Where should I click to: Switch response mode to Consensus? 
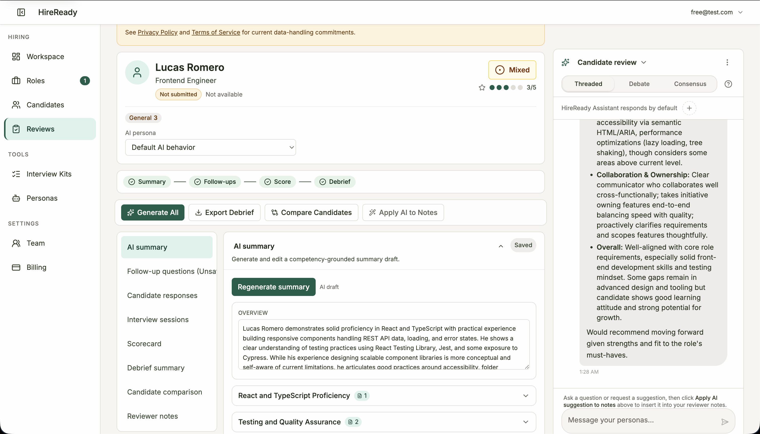coord(690,84)
